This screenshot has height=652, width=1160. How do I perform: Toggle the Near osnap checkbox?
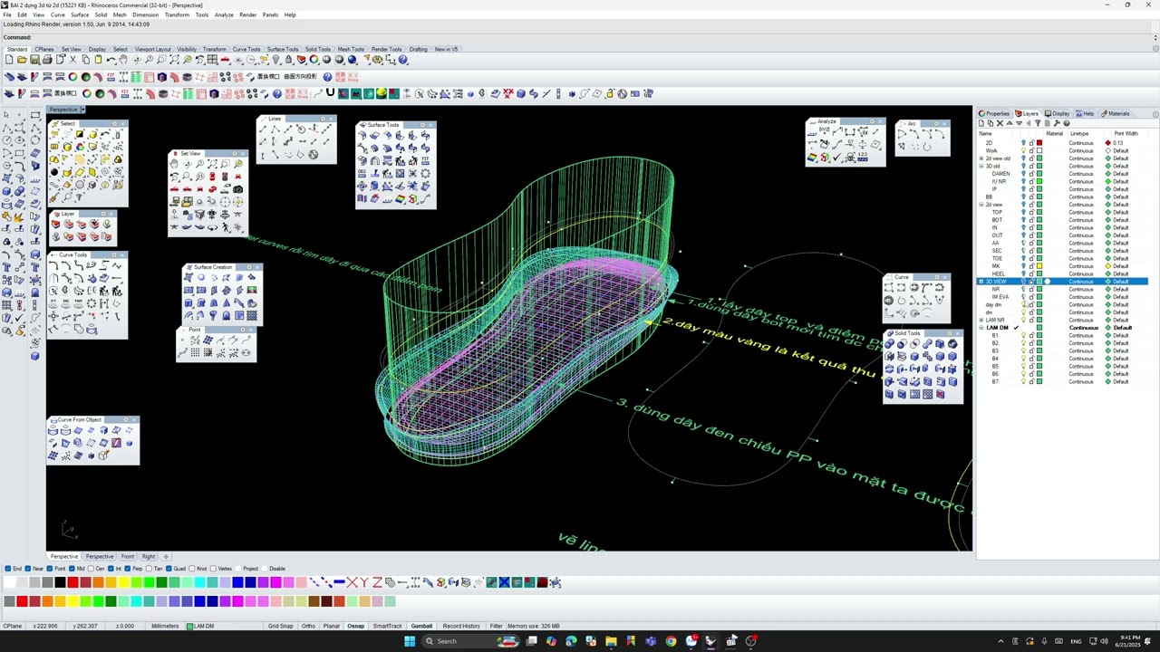tap(28, 569)
